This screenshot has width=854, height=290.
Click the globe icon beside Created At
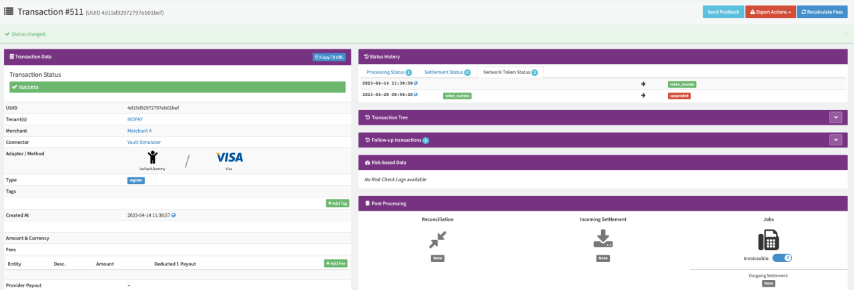(x=173, y=215)
